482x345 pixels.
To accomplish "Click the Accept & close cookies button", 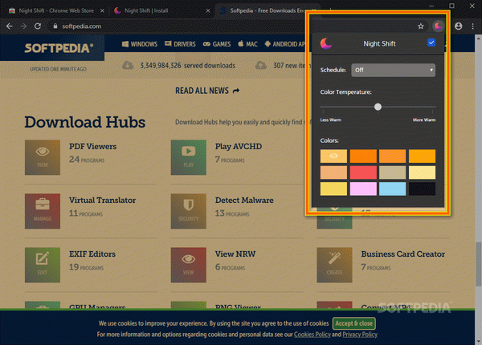I will pyautogui.click(x=353, y=323).
